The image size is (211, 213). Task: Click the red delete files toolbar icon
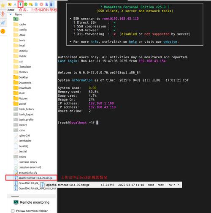coord(41,4)
